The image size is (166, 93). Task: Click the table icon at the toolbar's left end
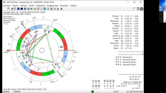coord(9,9)
